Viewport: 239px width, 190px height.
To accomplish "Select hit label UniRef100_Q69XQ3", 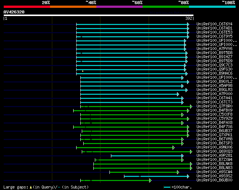I will [x=214, y=152].
